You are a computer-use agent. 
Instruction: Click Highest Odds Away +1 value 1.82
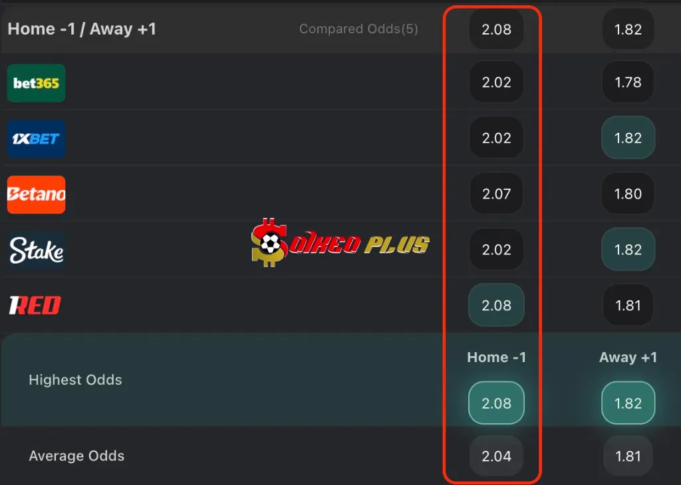tap(628, 403)
